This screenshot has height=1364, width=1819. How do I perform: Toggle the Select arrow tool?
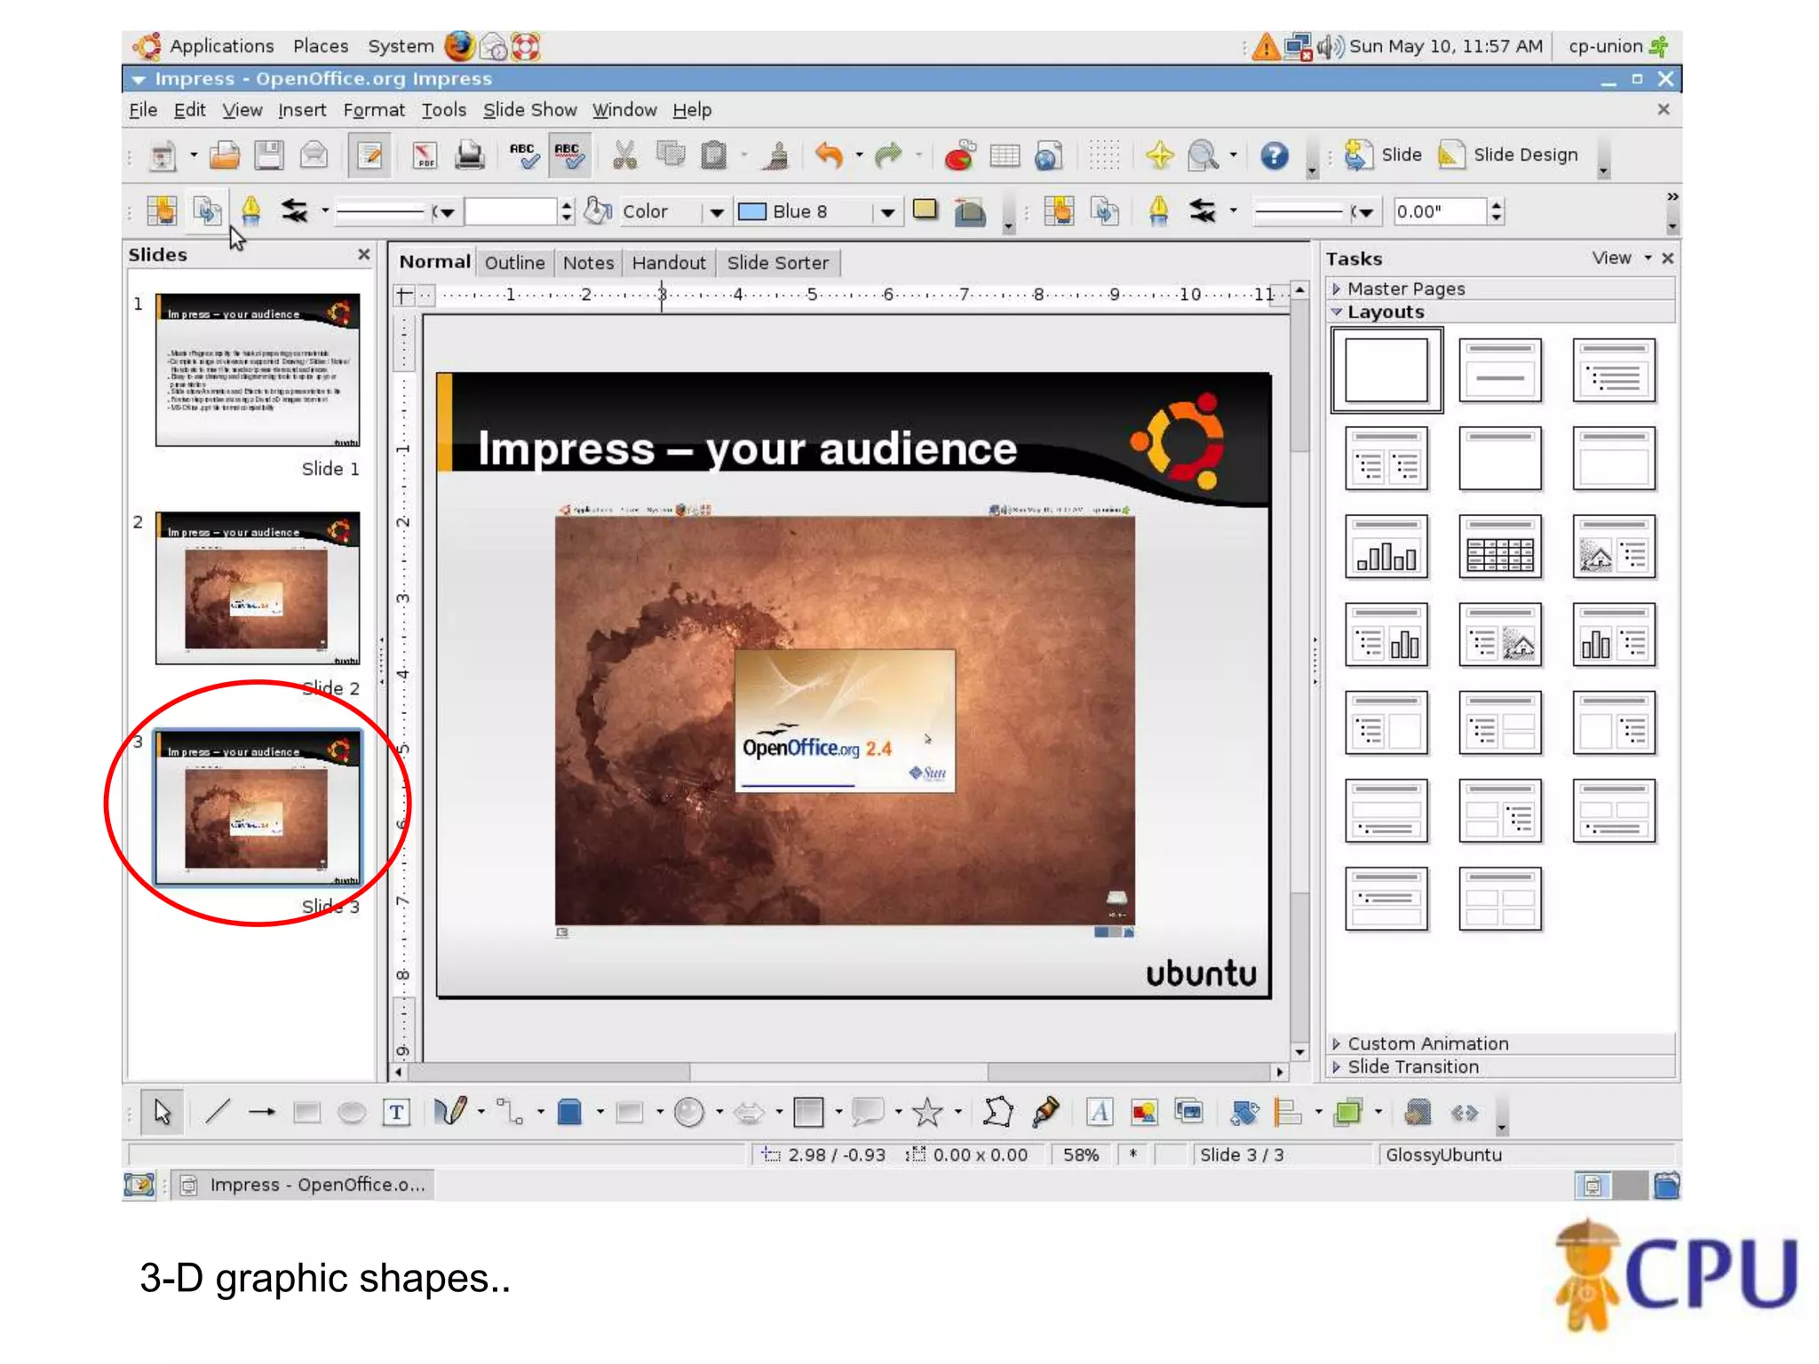[x=163, y=1112]
